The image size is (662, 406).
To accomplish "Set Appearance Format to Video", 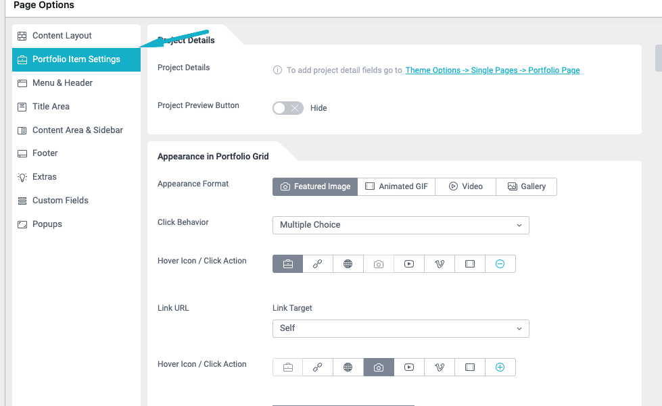I will [x=465, y=186].
